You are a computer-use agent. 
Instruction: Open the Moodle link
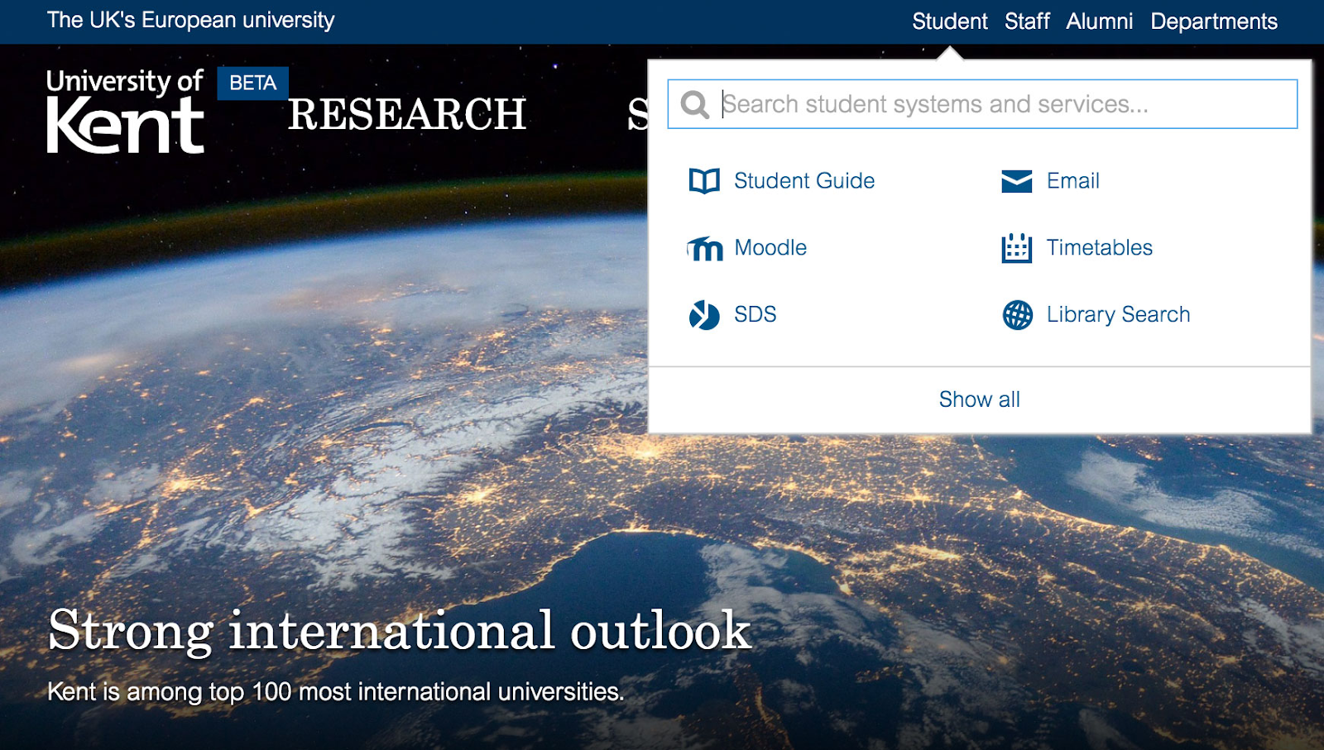770,248
